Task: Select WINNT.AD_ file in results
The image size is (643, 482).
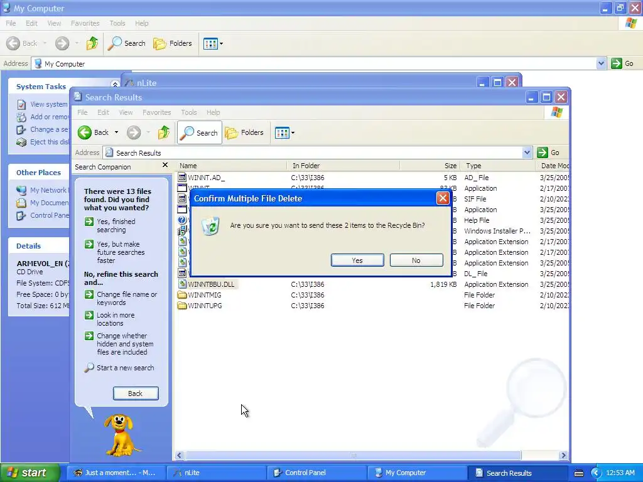Action: pos(206,178)
